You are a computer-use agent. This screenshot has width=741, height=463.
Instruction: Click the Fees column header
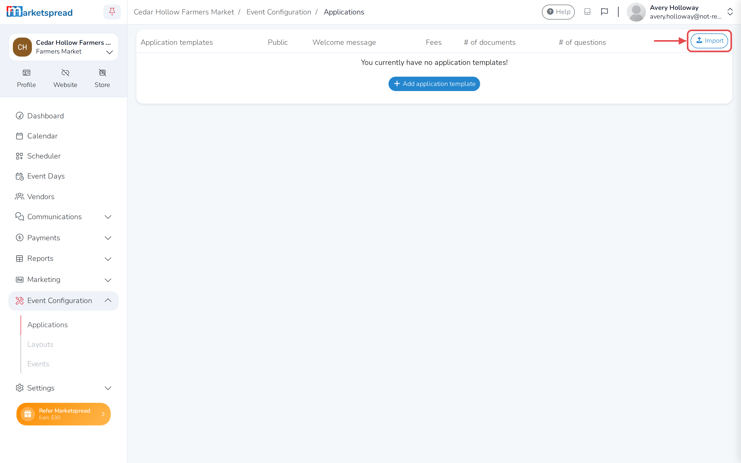(x=434, y=42)
